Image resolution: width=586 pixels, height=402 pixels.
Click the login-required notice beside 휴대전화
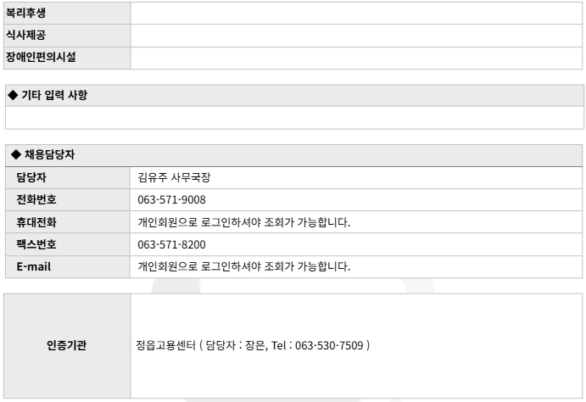click(x=244, y=222)
